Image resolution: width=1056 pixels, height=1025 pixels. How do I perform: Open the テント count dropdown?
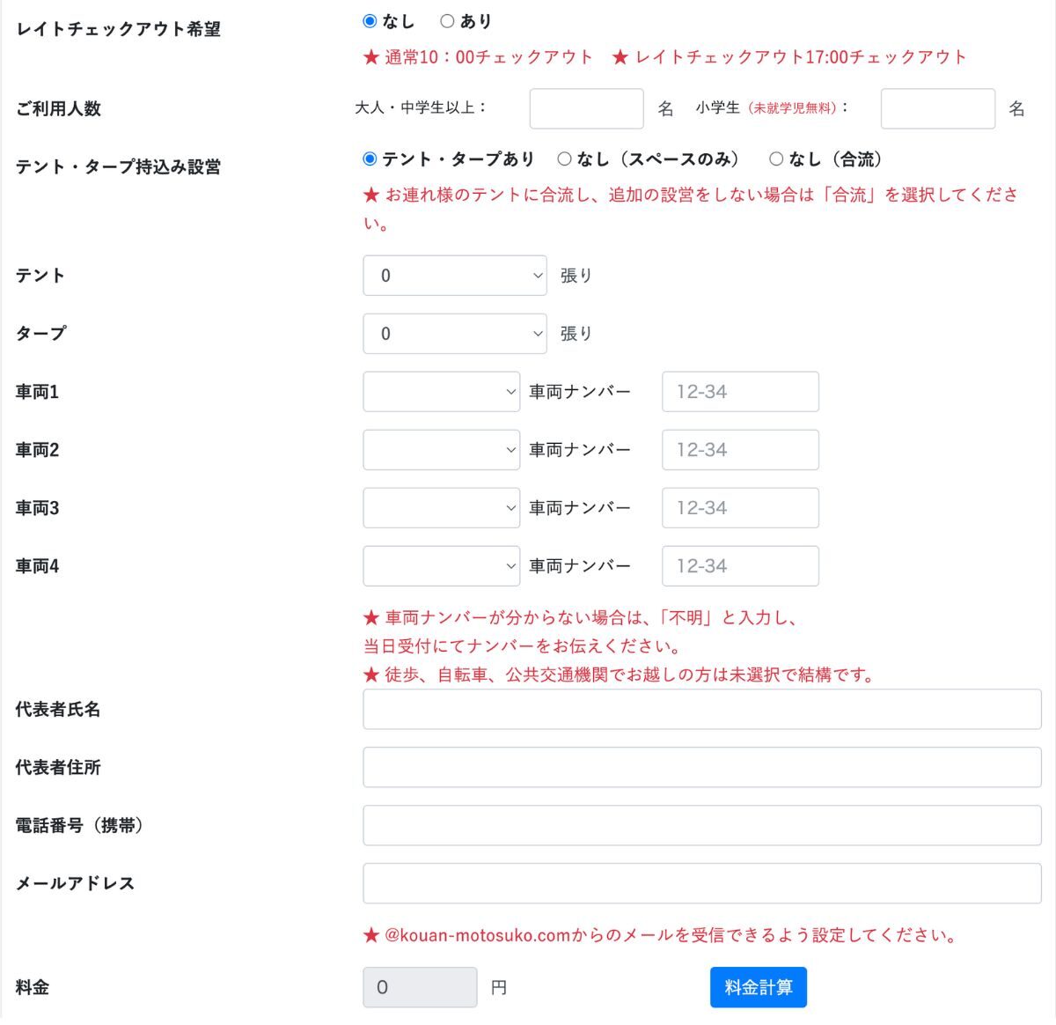click(454, 275)
